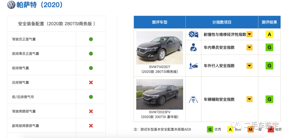Click the crashworthiness and repair economy icon

click(x=193, y=34)
